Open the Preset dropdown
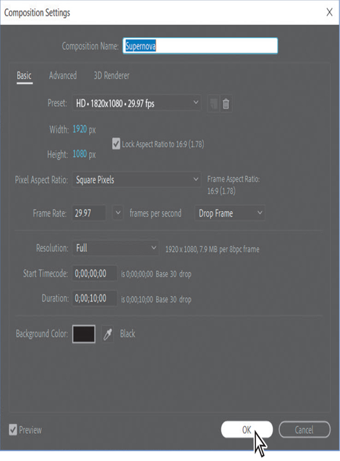340x461 pixels. (x=136, y=103)
